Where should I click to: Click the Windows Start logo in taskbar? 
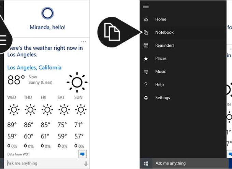[146, 164]
